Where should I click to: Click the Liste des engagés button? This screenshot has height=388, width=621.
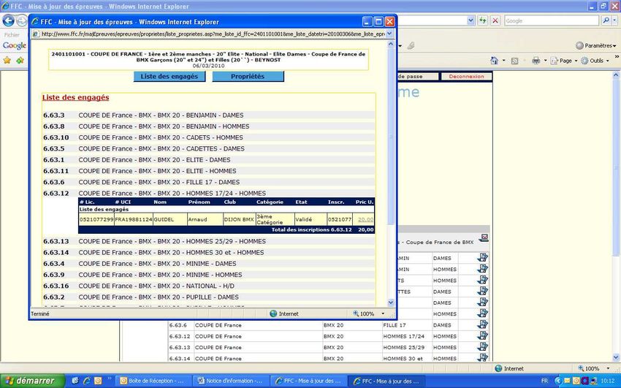click(x=169, y=76)
